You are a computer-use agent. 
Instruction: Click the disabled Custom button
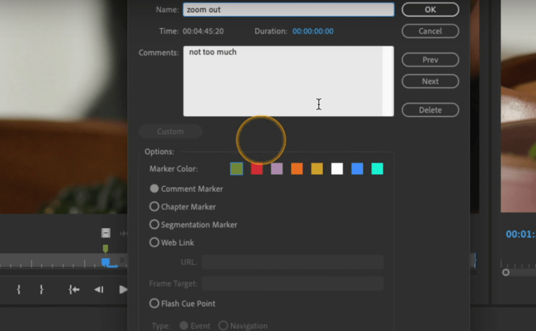170,132
